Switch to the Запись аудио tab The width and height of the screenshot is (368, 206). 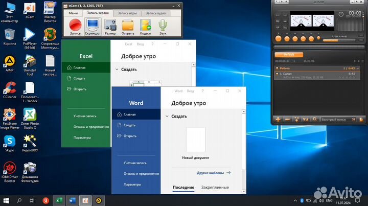[x=155, y=13]
